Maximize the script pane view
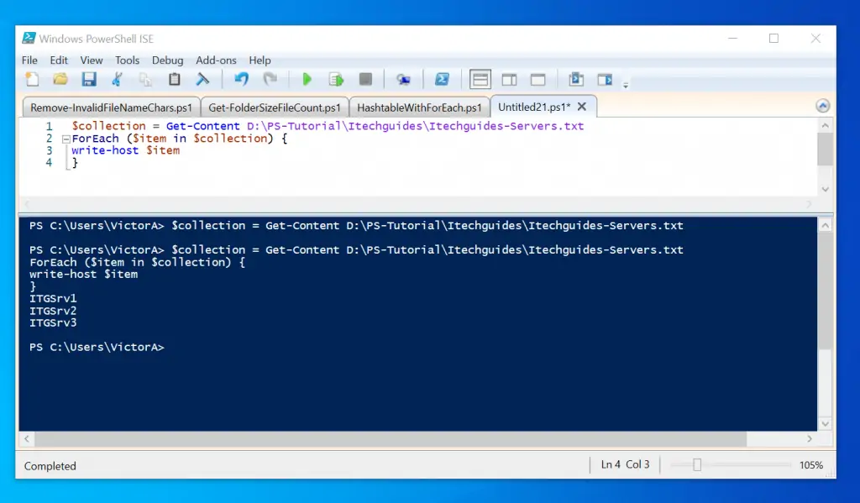The height and width of the screenshot is (503, 860). point(537,80)
